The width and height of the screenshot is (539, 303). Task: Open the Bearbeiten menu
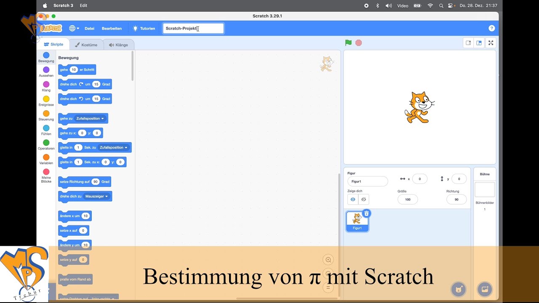tap(112, 28)
